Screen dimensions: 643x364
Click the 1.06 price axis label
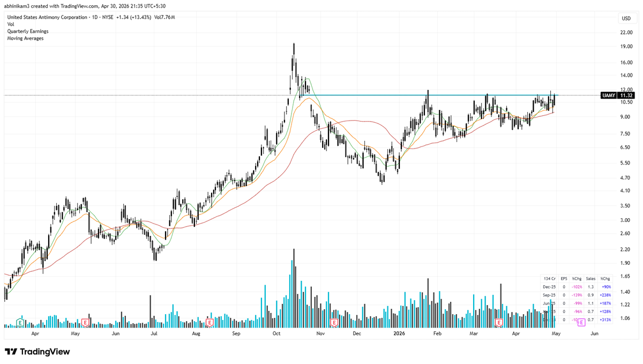coord(626,318)
